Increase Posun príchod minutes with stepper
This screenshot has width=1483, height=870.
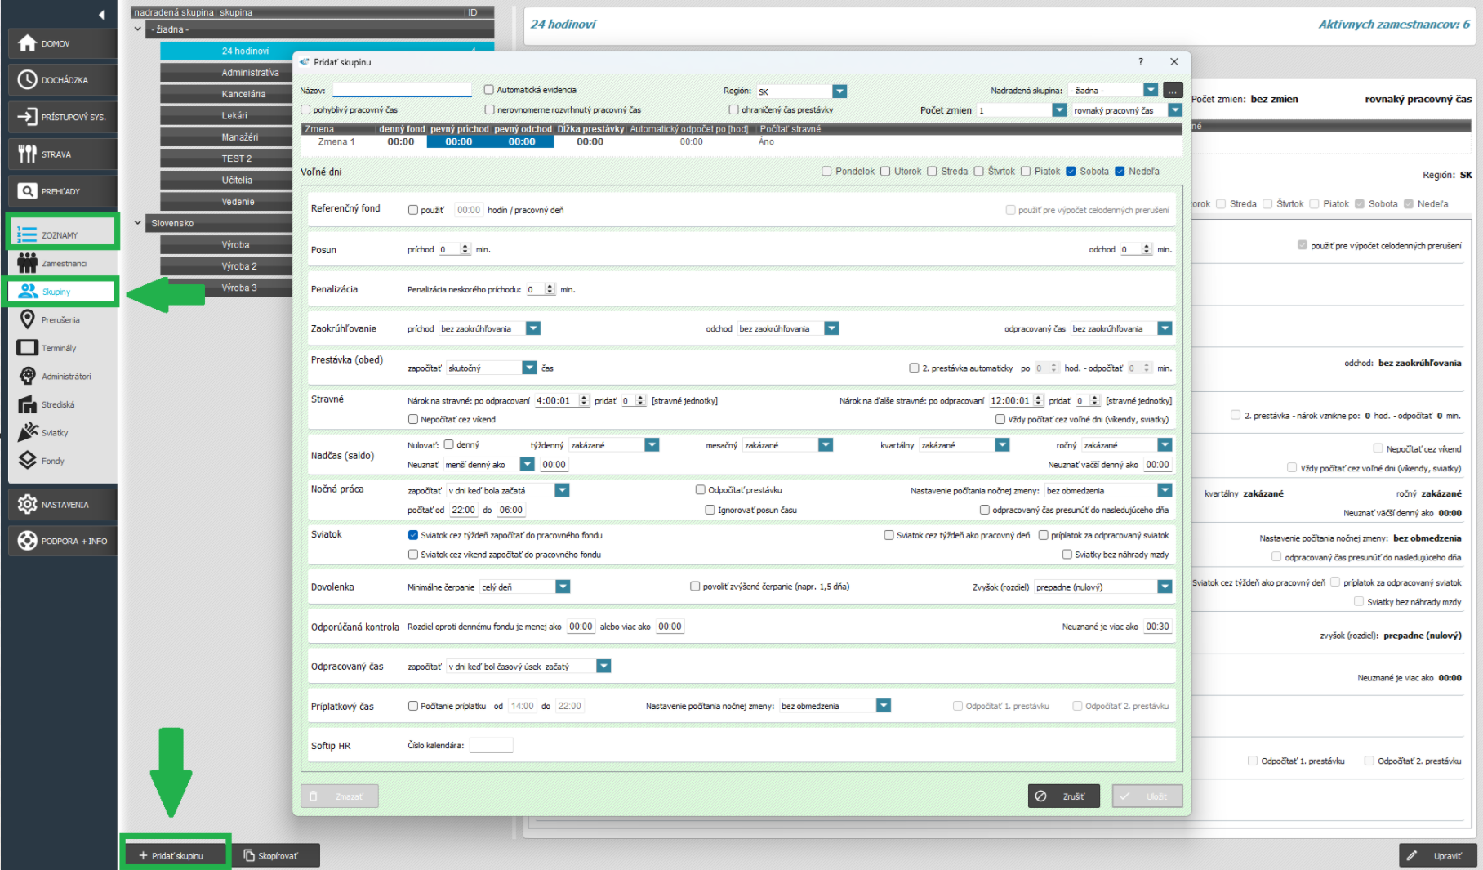(465, 246)
